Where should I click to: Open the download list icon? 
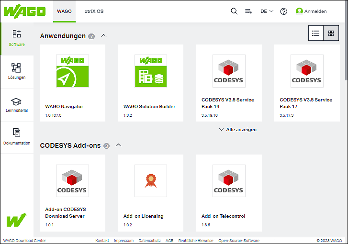tap(248, 11)
